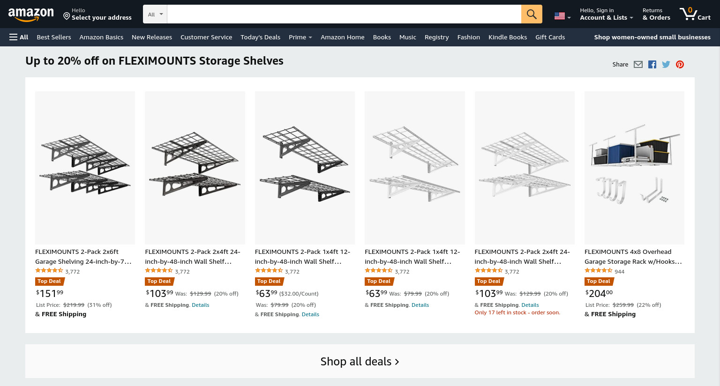Viewport: 720px width, 386px height.
Task: Click the location pin Select your address
Action: coord(97,14)
